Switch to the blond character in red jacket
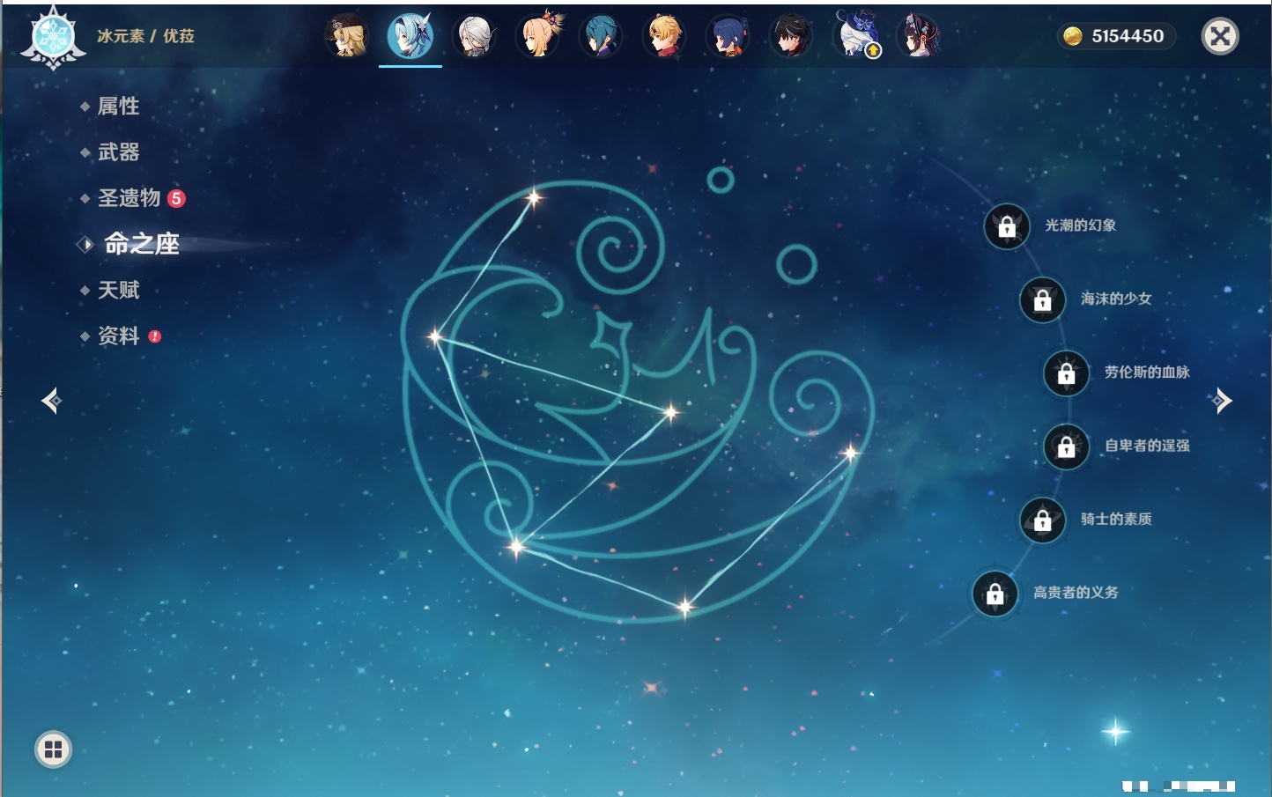 coord(665,36)
